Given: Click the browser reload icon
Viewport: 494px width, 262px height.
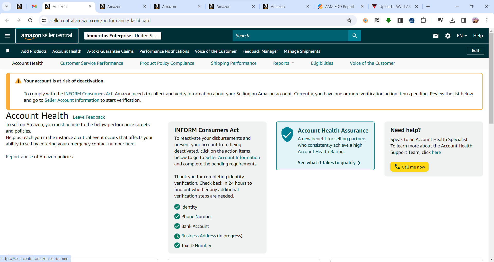Looking at the screenshot, I should coord(30,20).
